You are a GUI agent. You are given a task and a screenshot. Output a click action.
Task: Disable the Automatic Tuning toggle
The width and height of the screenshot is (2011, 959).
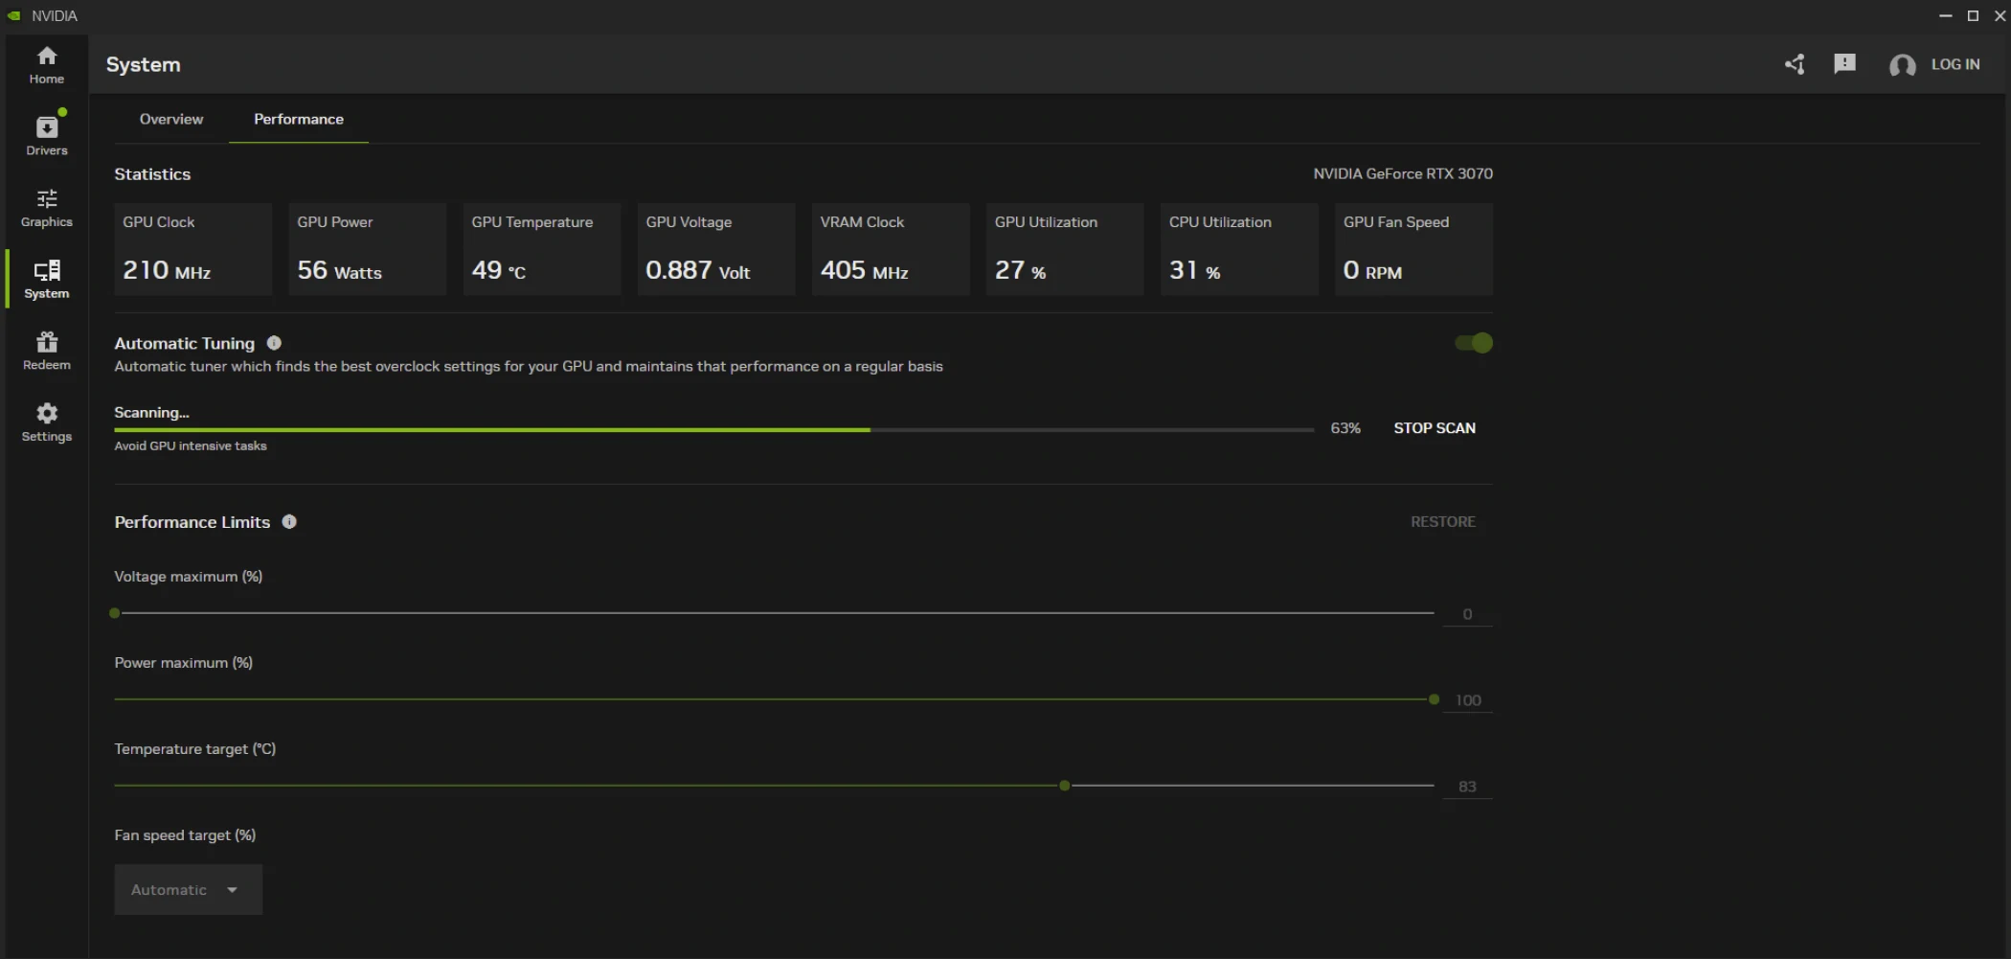(x=1473, y=343)
